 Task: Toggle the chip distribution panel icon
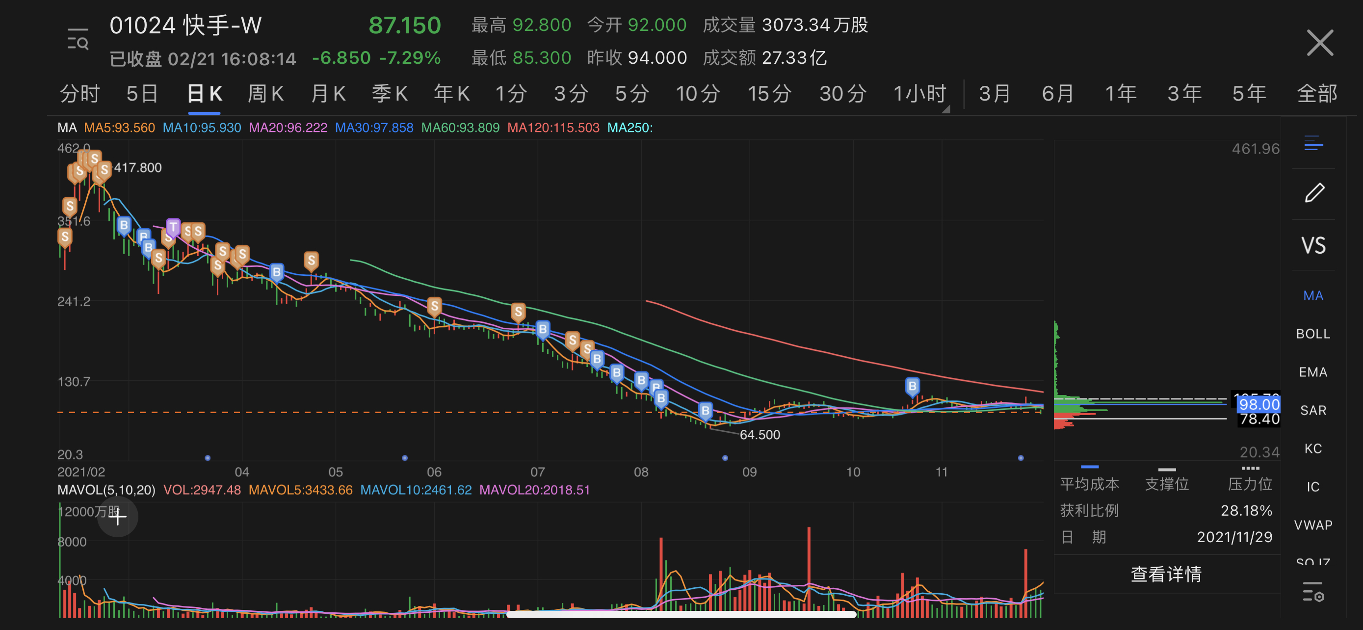tap(1313, 143)
